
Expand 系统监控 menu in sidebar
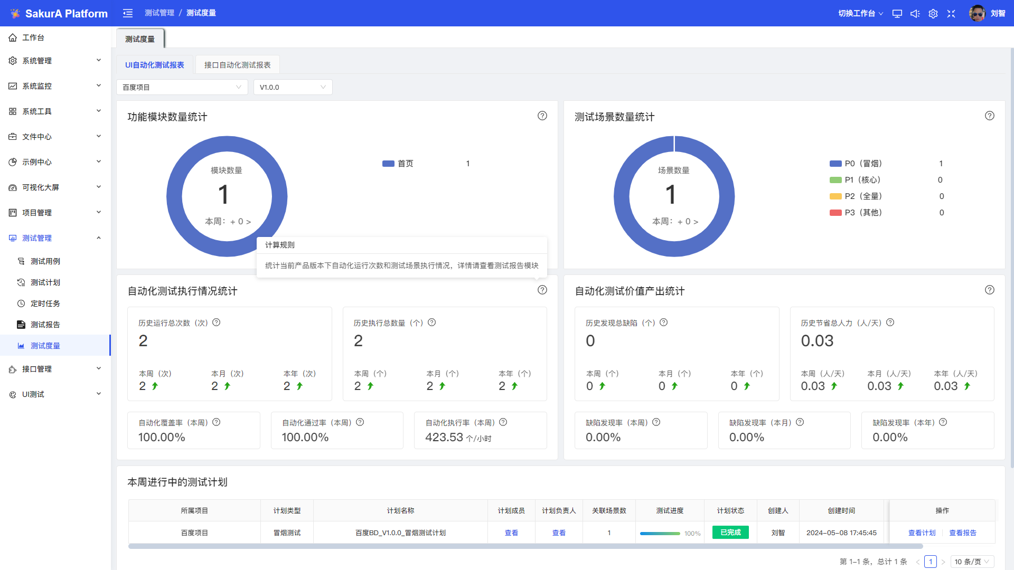55,86
